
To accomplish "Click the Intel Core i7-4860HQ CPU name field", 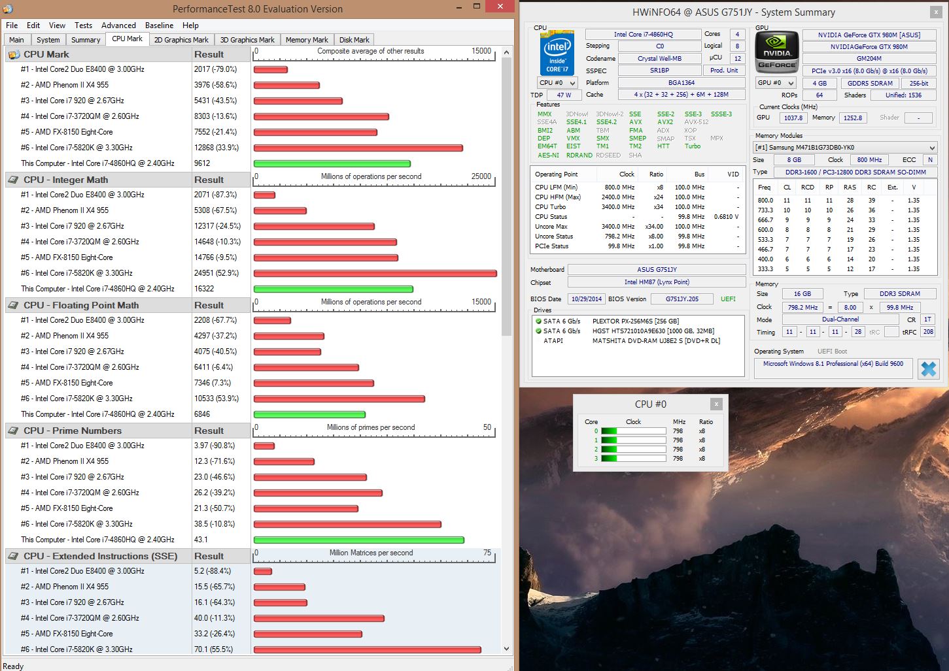I will tap(643, 35).
